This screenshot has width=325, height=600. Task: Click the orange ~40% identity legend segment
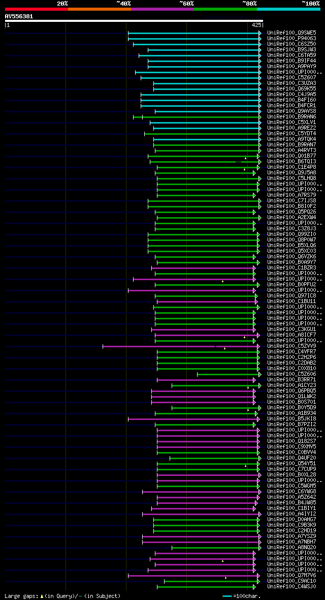coord(100,9)
